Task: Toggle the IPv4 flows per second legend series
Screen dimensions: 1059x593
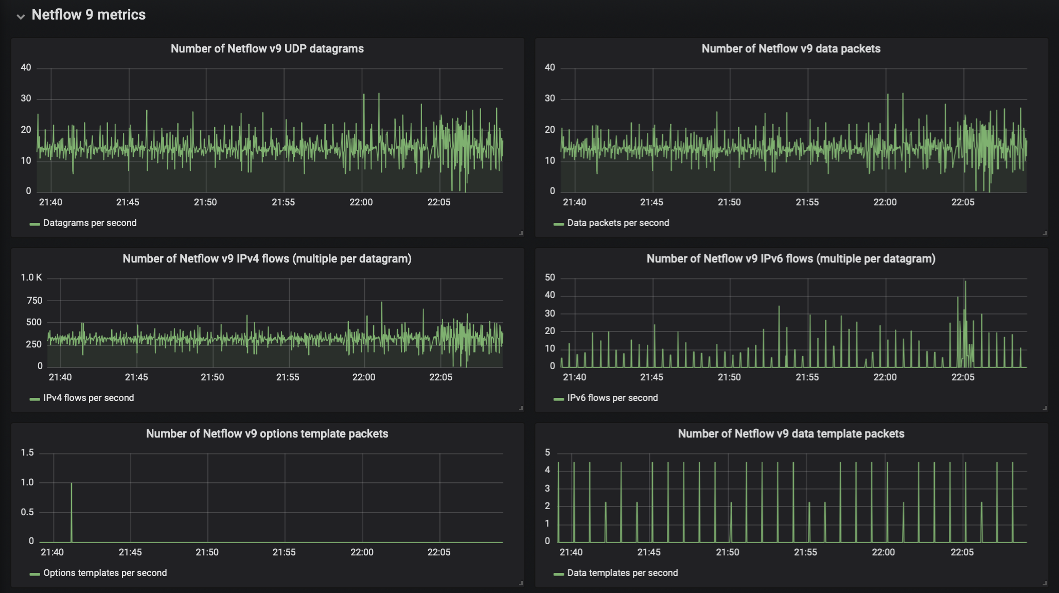Action: [x=89, y=398]
